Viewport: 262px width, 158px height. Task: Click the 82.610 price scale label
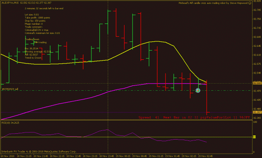click(x=257, y=55)
